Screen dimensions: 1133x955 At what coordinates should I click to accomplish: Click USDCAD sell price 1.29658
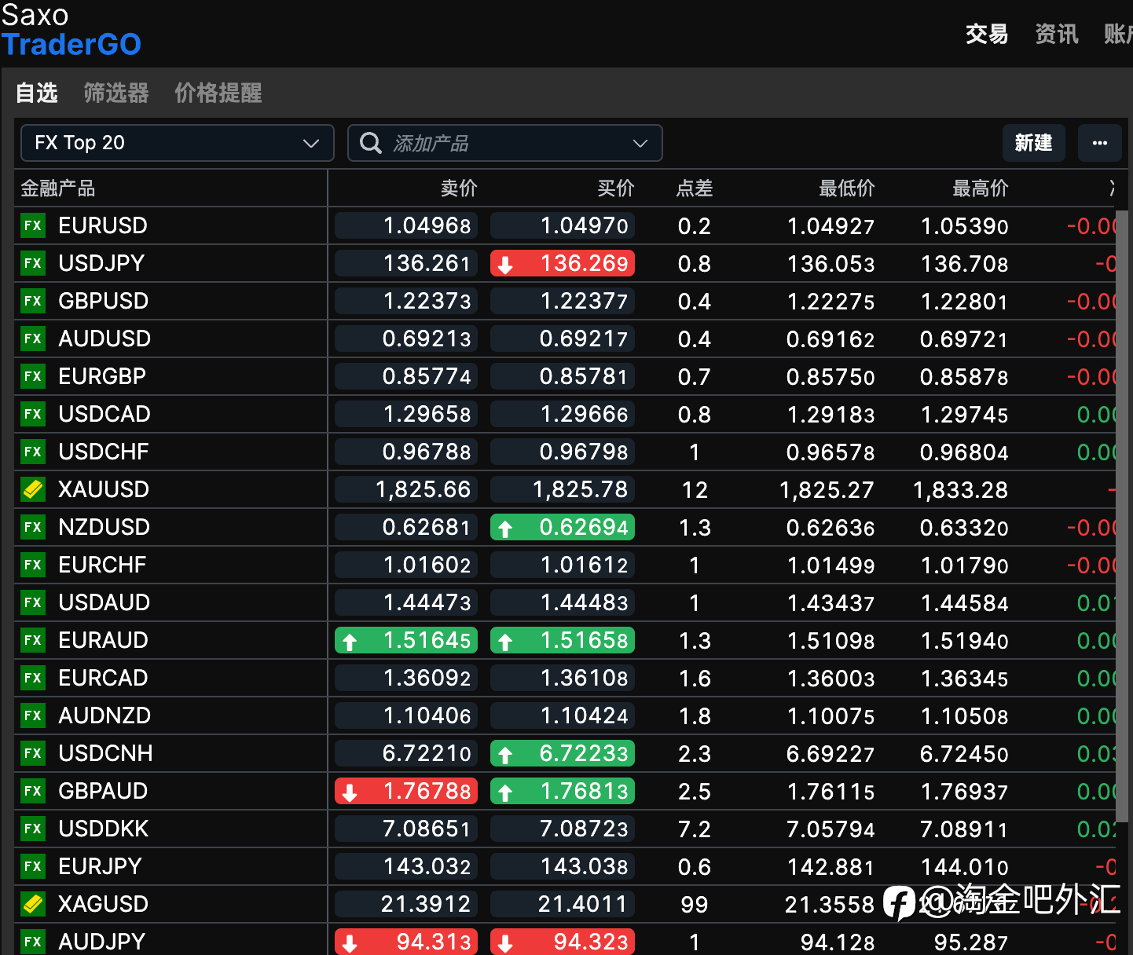click(x=405, y=414)
